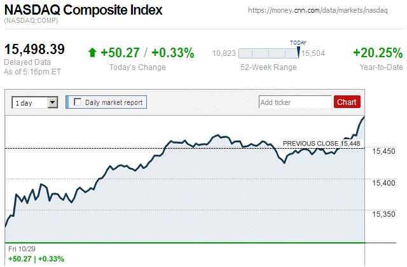Click the green up arrow icon
This screenshot has height=267, width=407.
click(x=92, y=53)
